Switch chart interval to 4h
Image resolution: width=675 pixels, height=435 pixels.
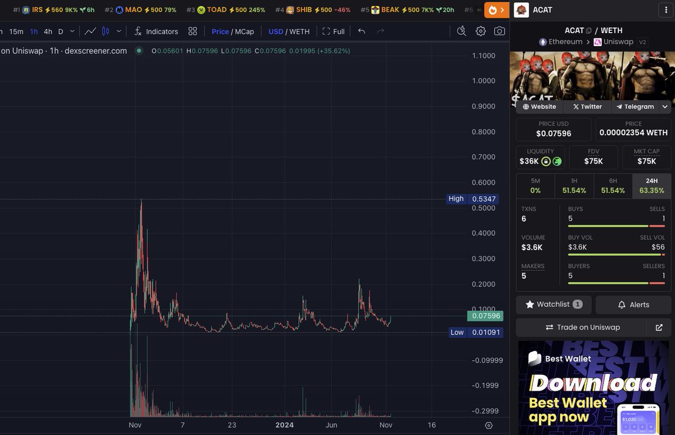[48, 31]
